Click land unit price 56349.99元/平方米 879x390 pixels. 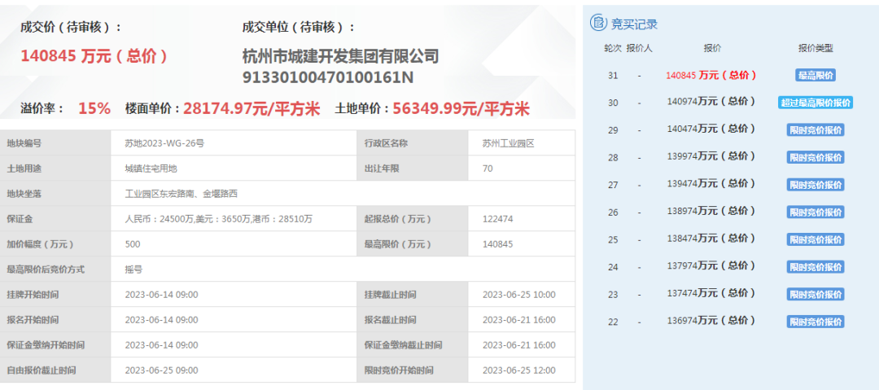pos(461,108)
